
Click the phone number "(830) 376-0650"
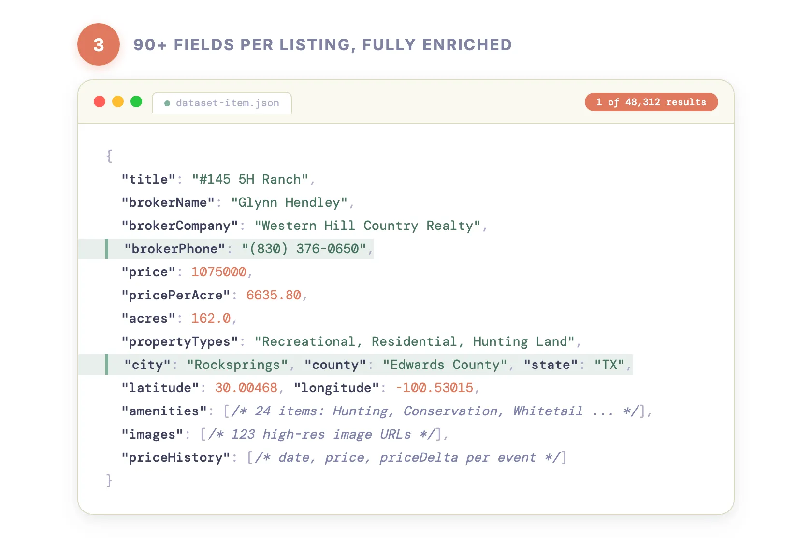point(304,249)
